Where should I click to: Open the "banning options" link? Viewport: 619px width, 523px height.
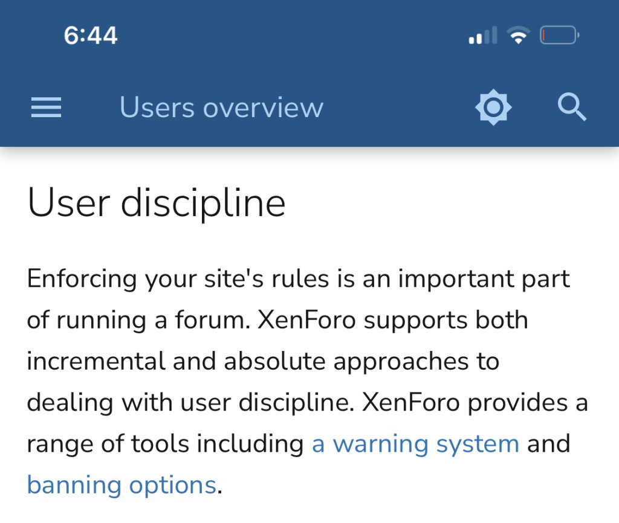point(122,485)
